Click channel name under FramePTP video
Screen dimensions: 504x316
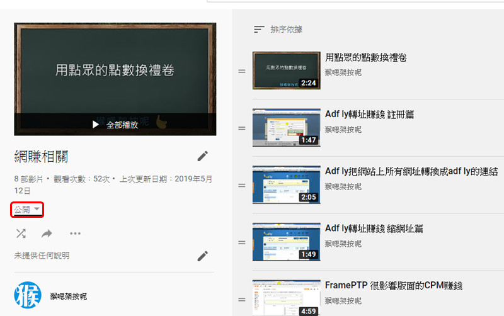(x=343, y=301)
